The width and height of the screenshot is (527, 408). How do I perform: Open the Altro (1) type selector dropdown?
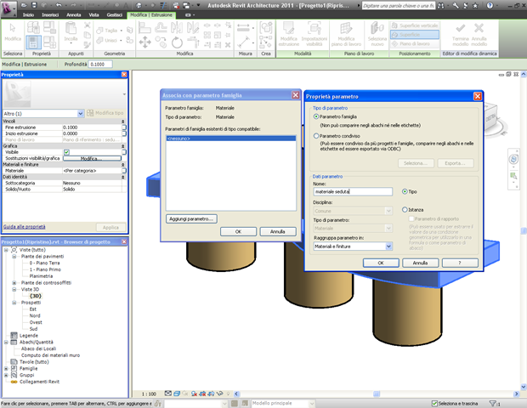pos(81,113)
